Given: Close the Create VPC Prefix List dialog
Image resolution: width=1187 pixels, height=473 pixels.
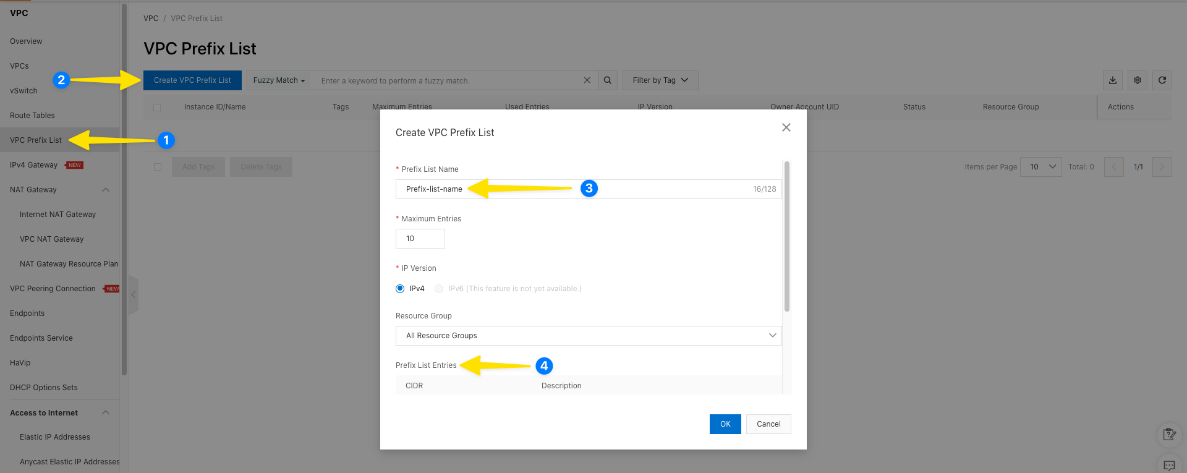Looking at the screenshot, I should point(786,127).
